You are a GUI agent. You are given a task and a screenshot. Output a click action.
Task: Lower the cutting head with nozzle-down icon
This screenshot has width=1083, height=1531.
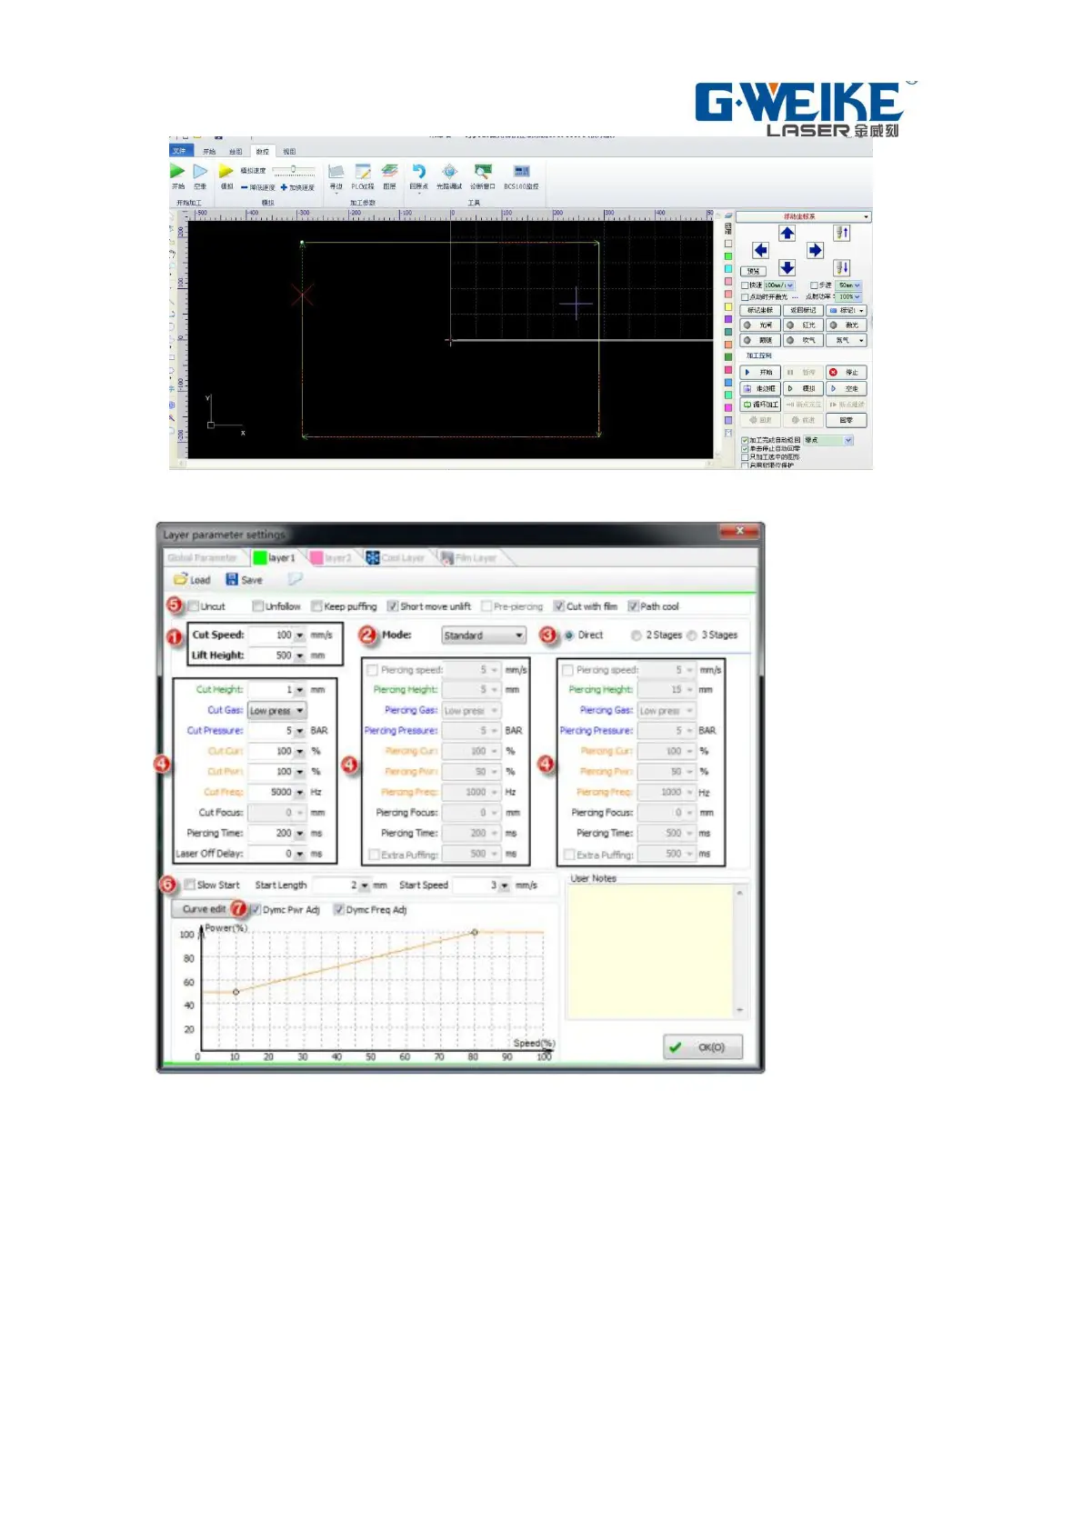842,267
